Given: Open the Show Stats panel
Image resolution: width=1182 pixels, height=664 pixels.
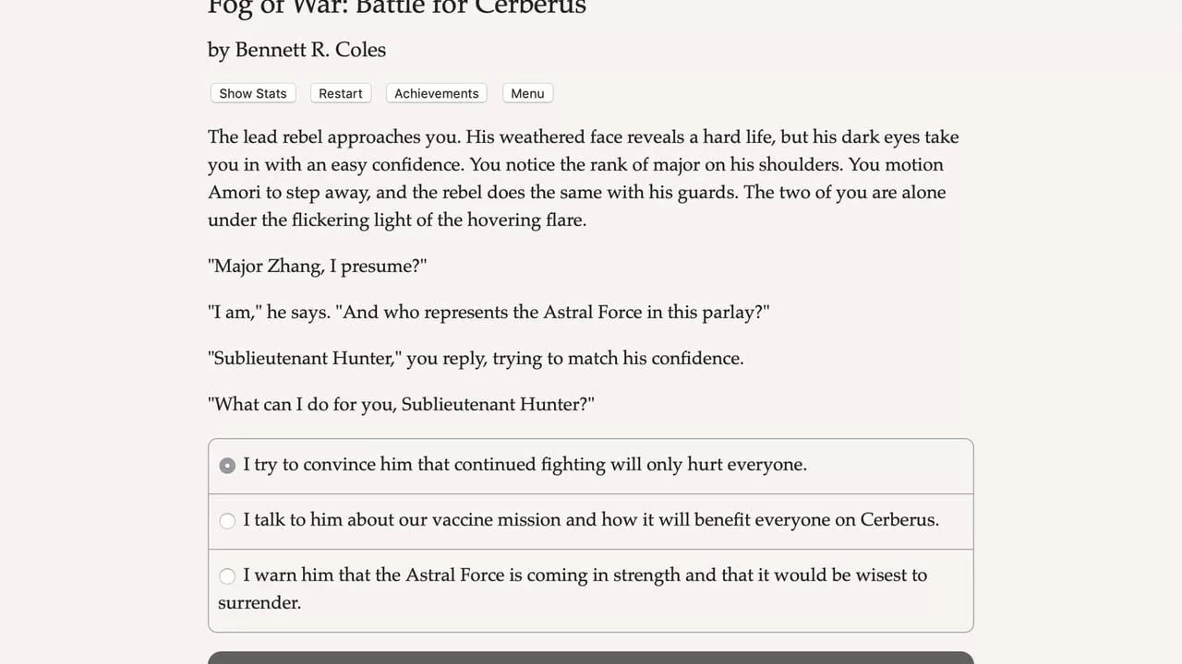Looking at the screenshot, I should 253,93.
